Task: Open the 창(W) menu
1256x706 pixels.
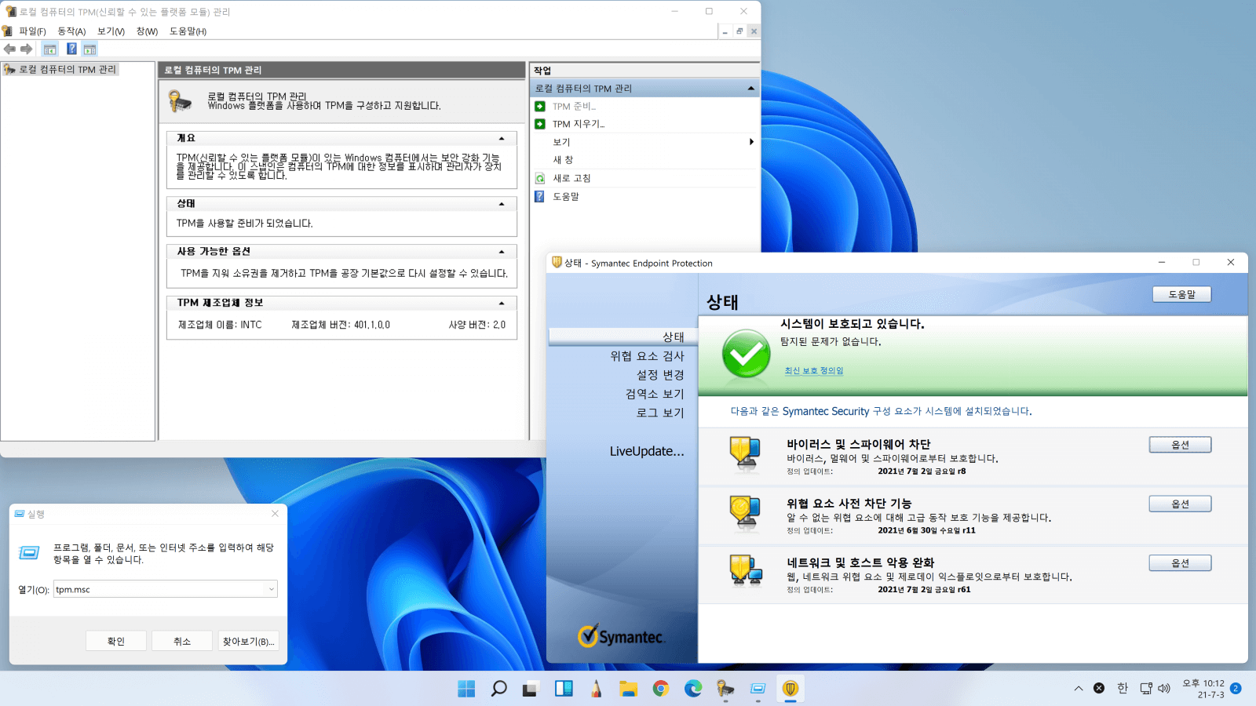Action: pos(147,31)
